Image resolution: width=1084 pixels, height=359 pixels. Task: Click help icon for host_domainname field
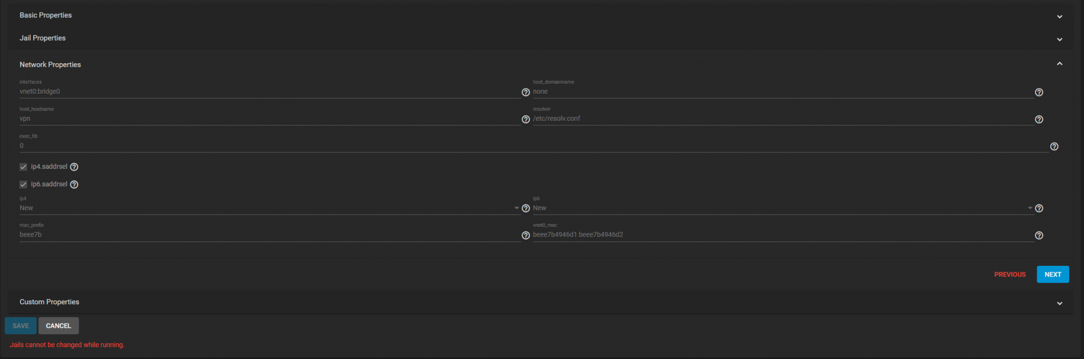(x=1039, y=92)
